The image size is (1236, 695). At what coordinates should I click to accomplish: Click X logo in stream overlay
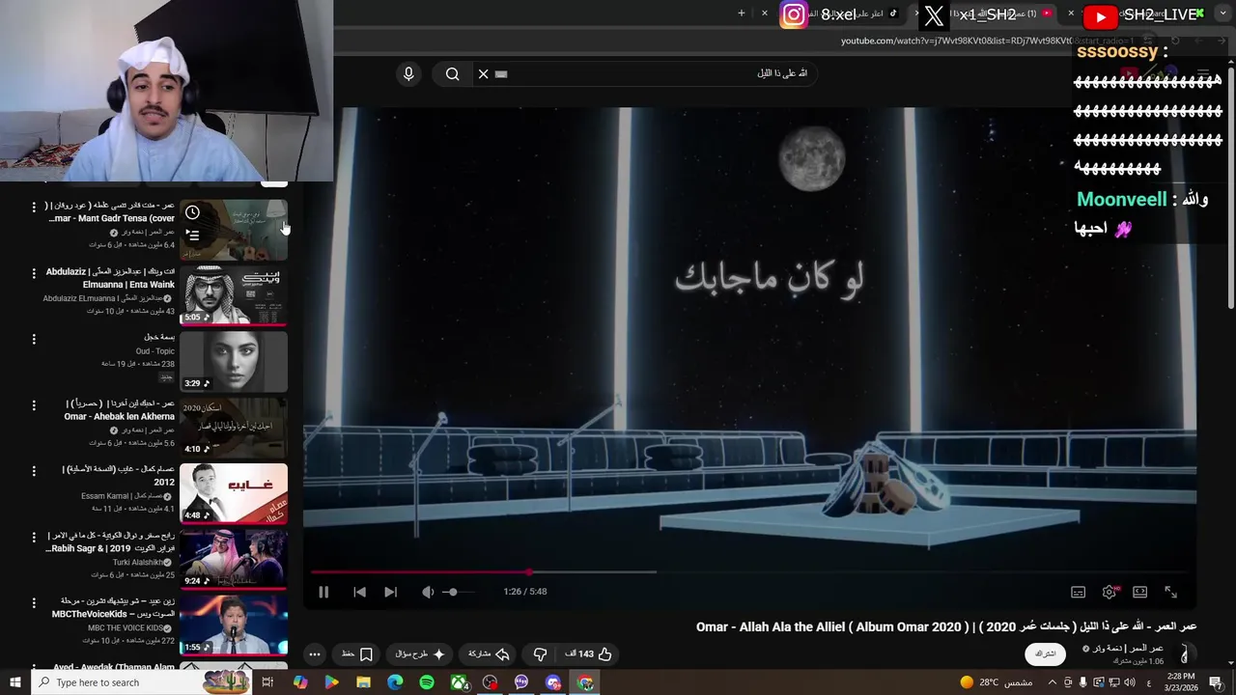click(934, 15)
